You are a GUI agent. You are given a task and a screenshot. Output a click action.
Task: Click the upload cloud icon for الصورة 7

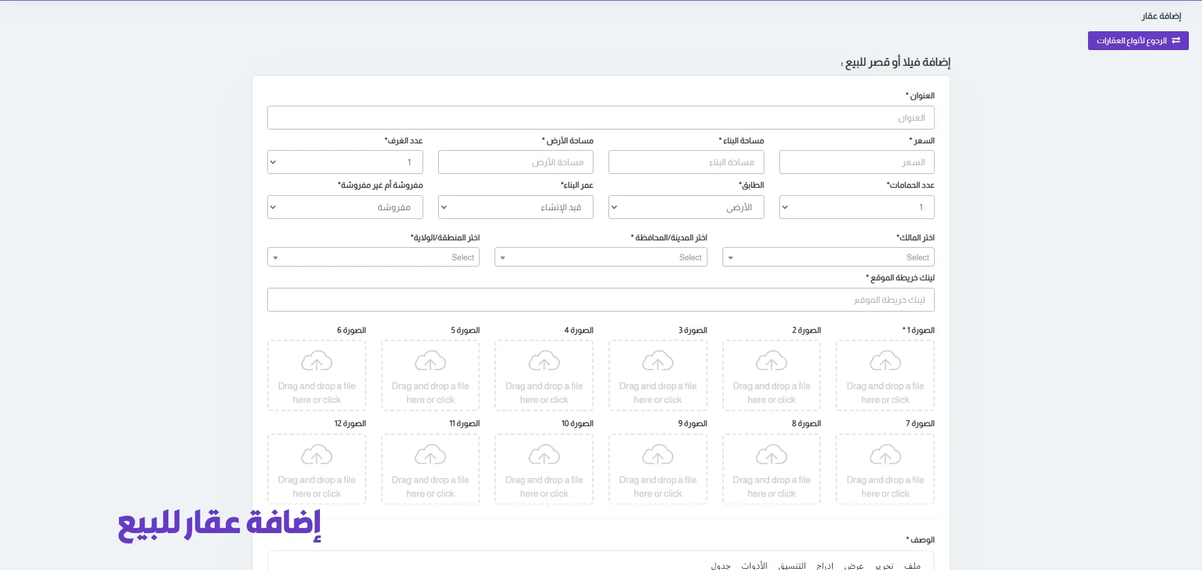(x=885, y=455)
